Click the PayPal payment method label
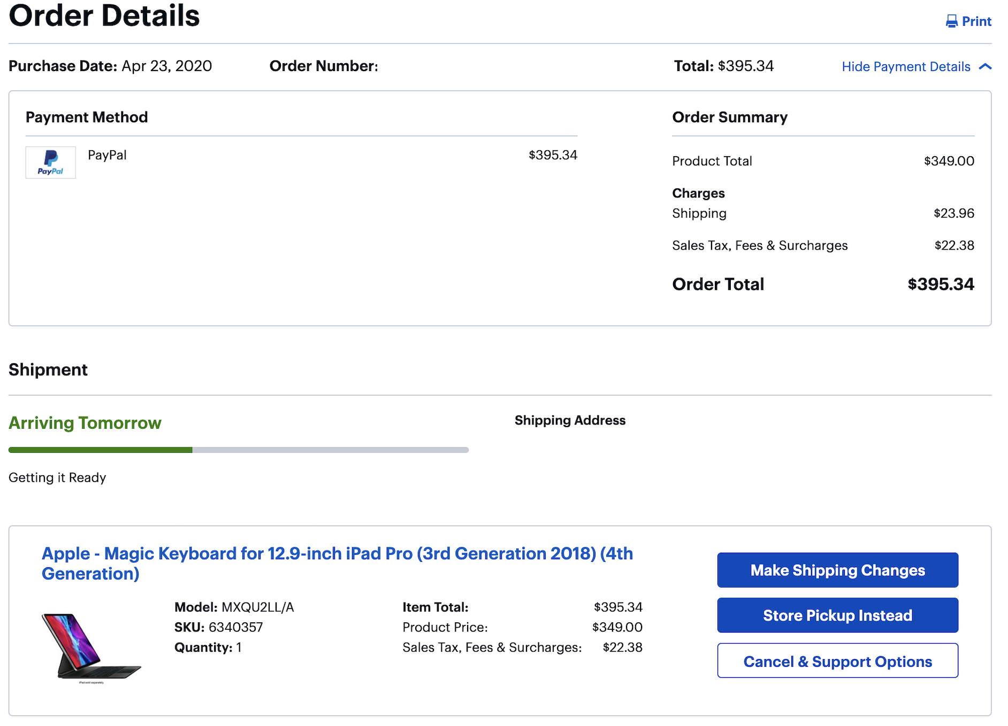 pos(107,155)
